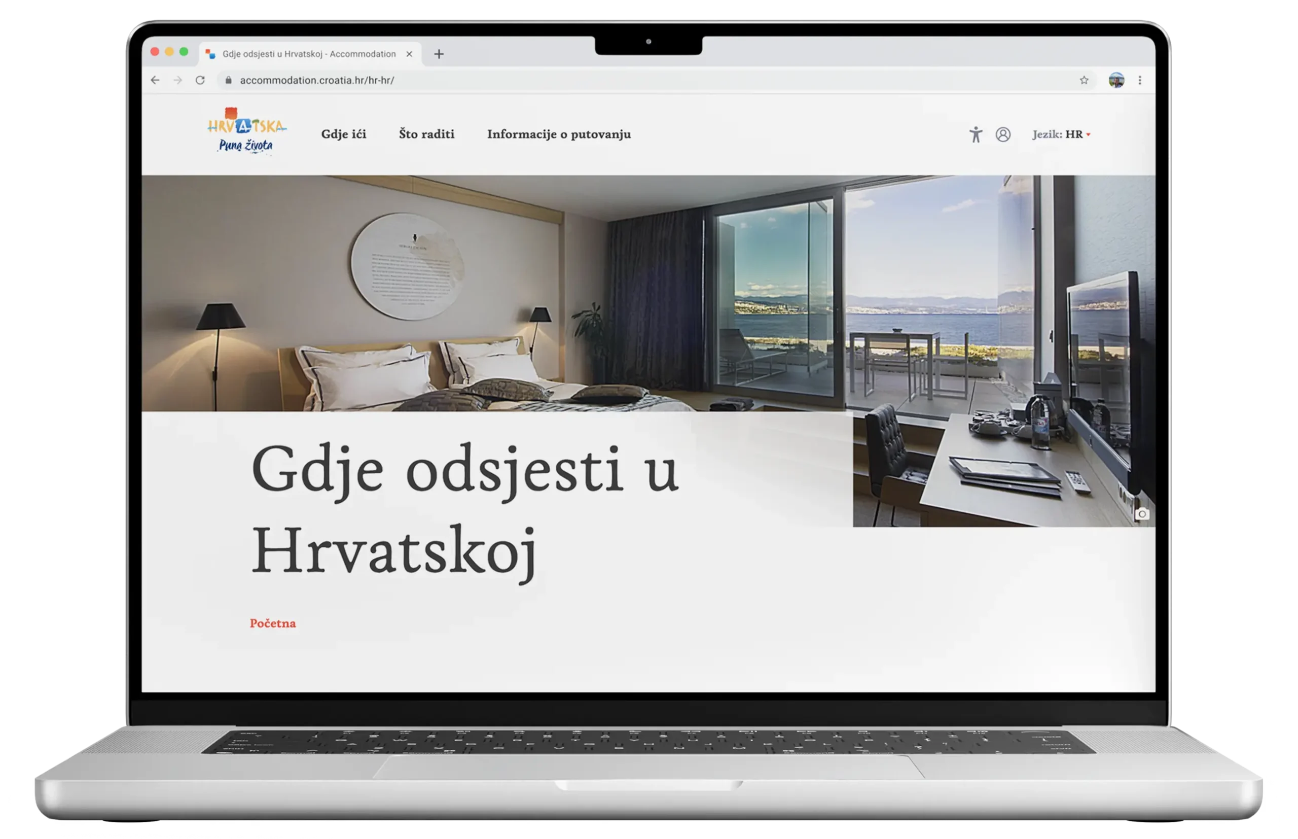The height and width of the screenshot is (839, 1298).
Task: Close the Gdje odsjesti u Hrvatskoj tab
Action: (410, 54)
